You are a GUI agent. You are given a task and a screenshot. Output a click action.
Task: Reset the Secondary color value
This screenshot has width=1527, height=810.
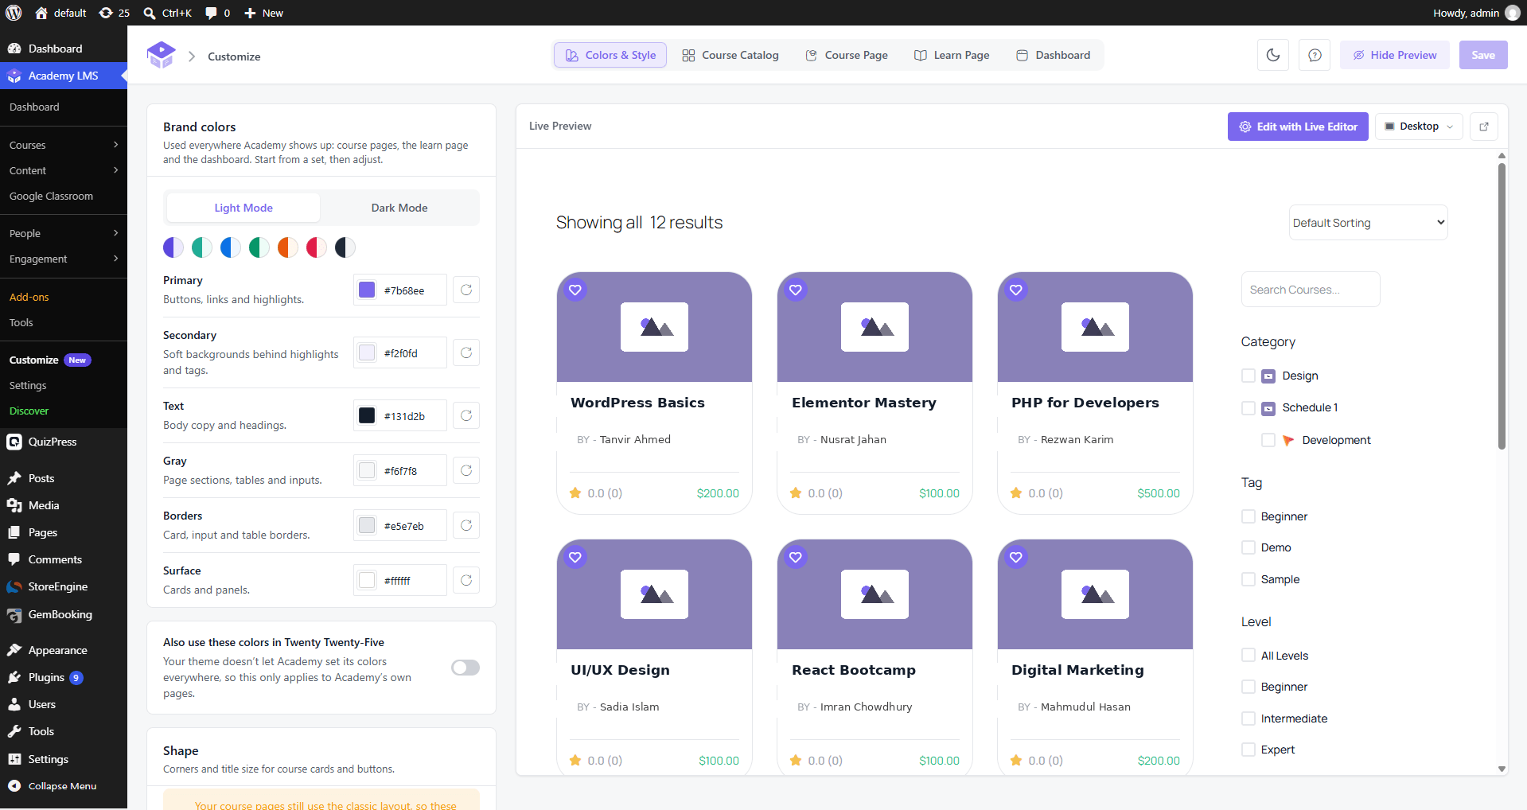pos(466,352)
